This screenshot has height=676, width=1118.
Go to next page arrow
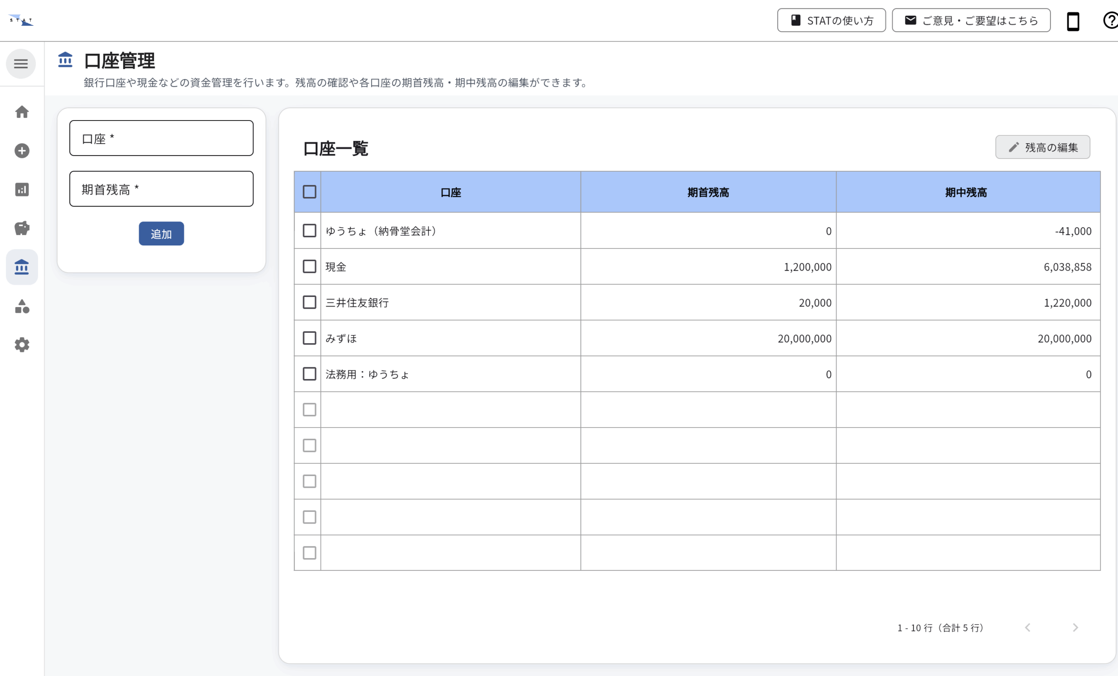(1075, 628)
